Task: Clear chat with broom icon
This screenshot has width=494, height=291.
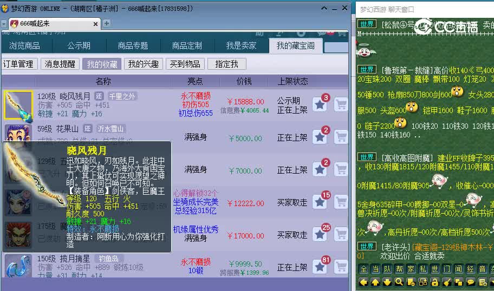Action: pos(447,282)
